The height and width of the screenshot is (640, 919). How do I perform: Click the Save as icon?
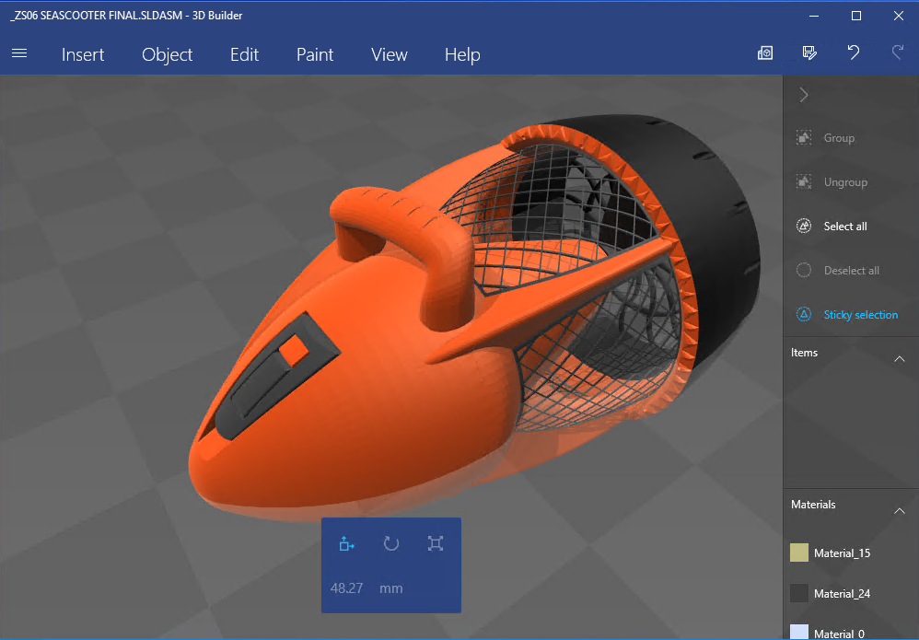[x=809, y=53]
